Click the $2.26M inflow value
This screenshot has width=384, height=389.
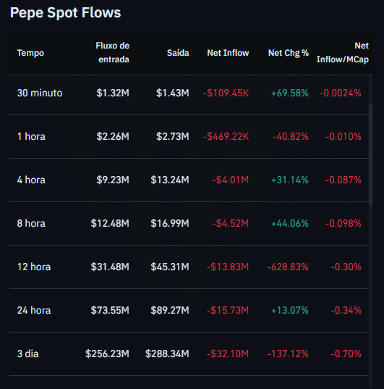click(x=113, y=136)
